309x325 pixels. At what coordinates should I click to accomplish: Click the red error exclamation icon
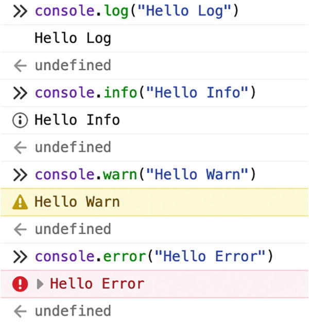[x=19, y=284]
